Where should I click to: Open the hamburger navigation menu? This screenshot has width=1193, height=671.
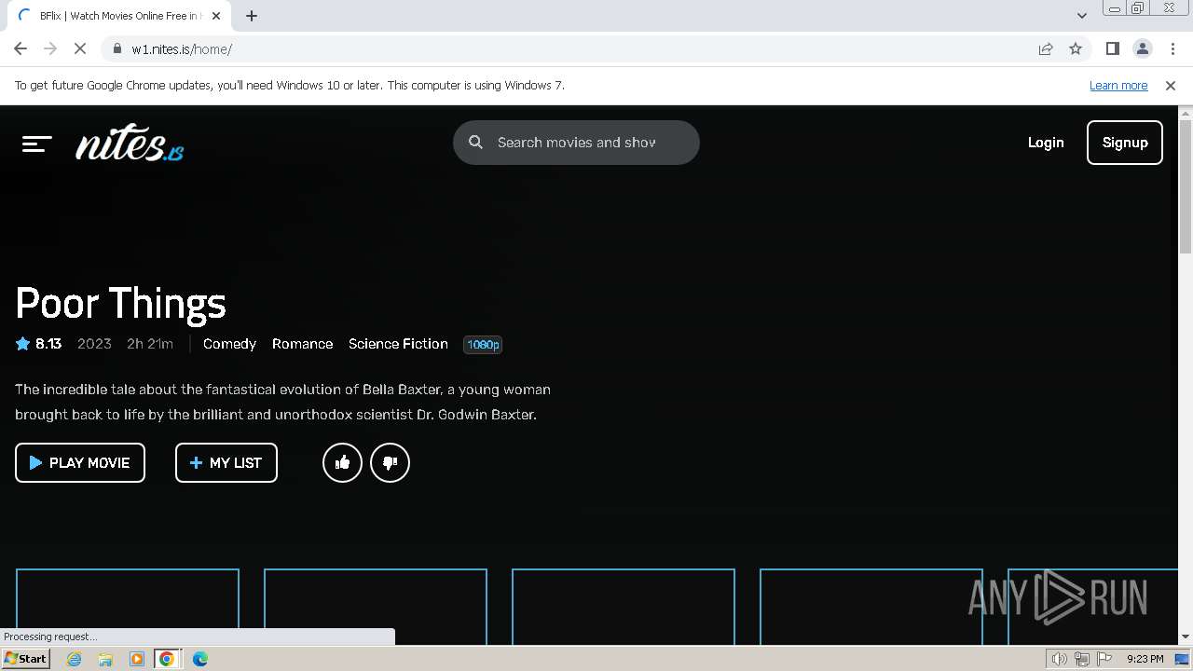point(36,144)
